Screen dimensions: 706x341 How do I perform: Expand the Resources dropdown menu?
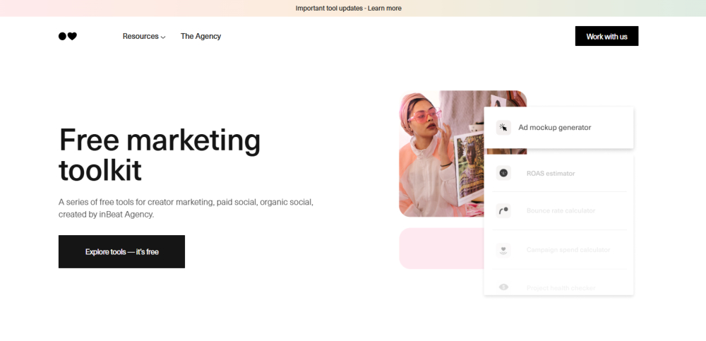click(x=140, y=36)
